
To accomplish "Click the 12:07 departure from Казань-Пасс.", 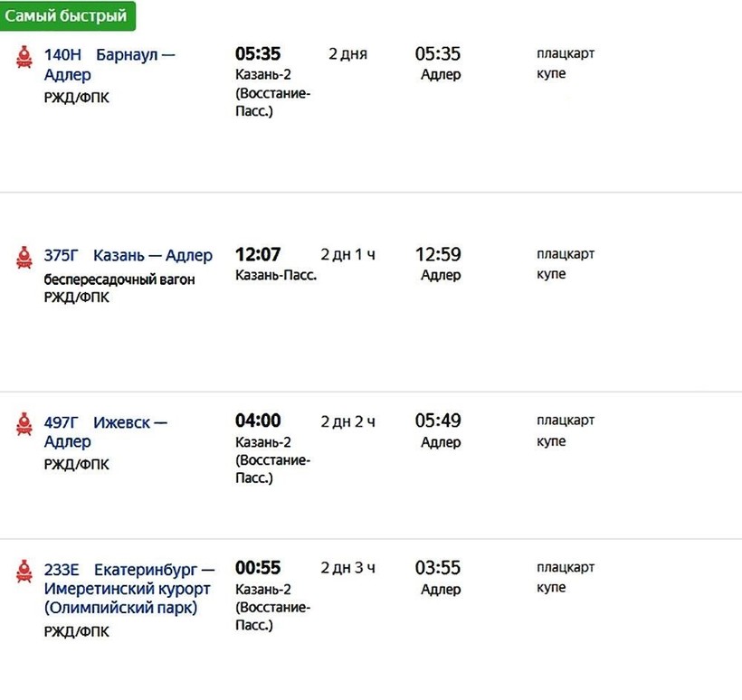I will tap(258, 255).
